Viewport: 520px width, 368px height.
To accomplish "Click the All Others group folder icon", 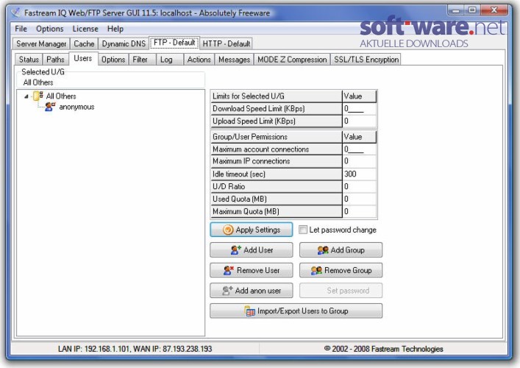I will [38, 96].
